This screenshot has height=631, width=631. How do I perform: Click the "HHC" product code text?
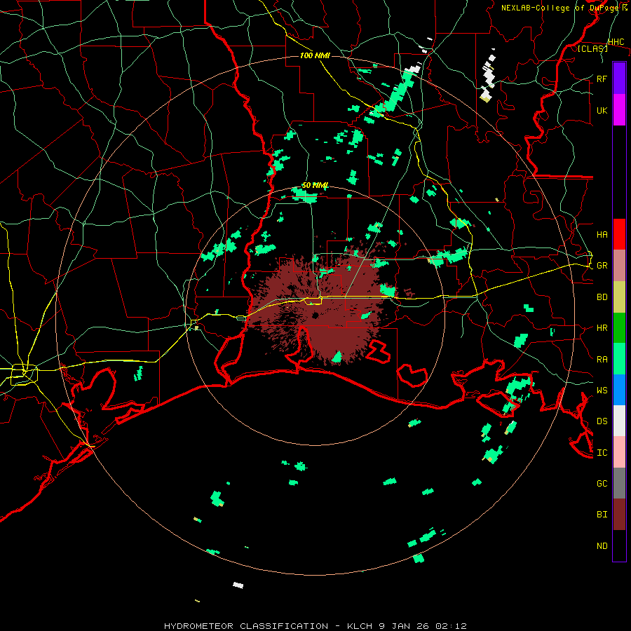click(616, 42)
